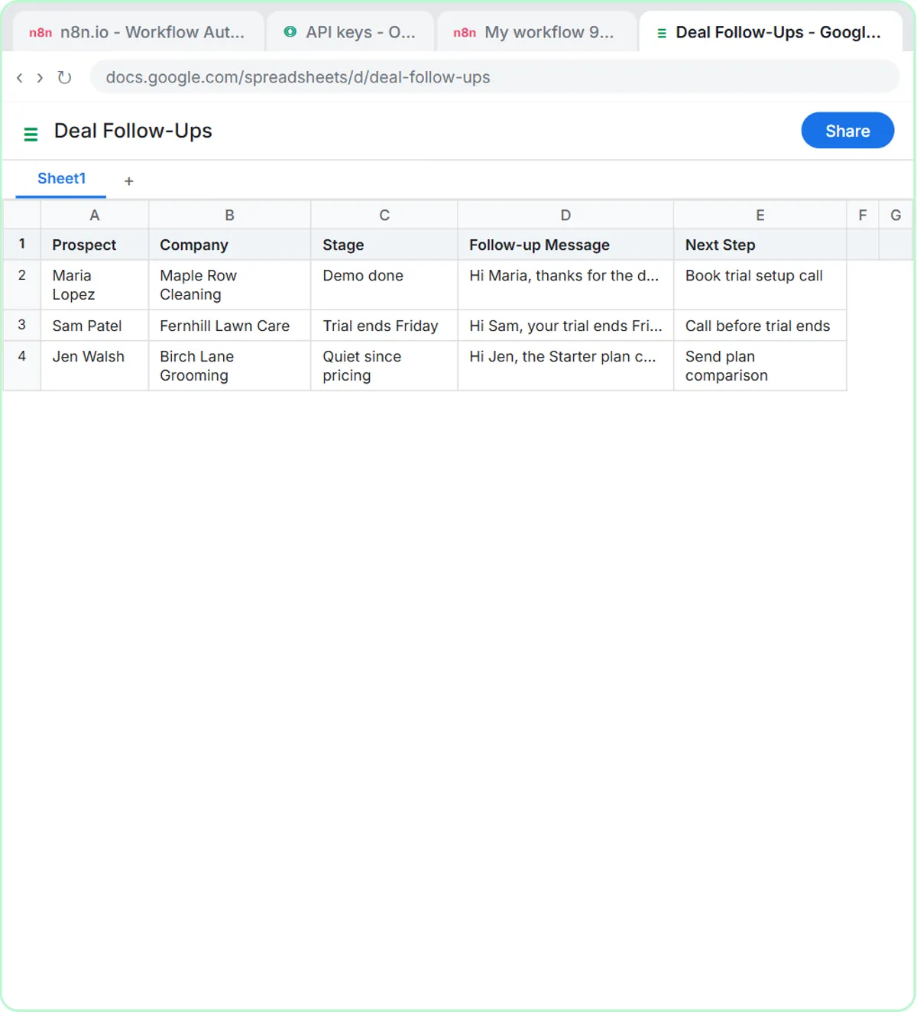Click the browser forward arrow icon
Screen dimensions: 917x1012
click(40, 77)
